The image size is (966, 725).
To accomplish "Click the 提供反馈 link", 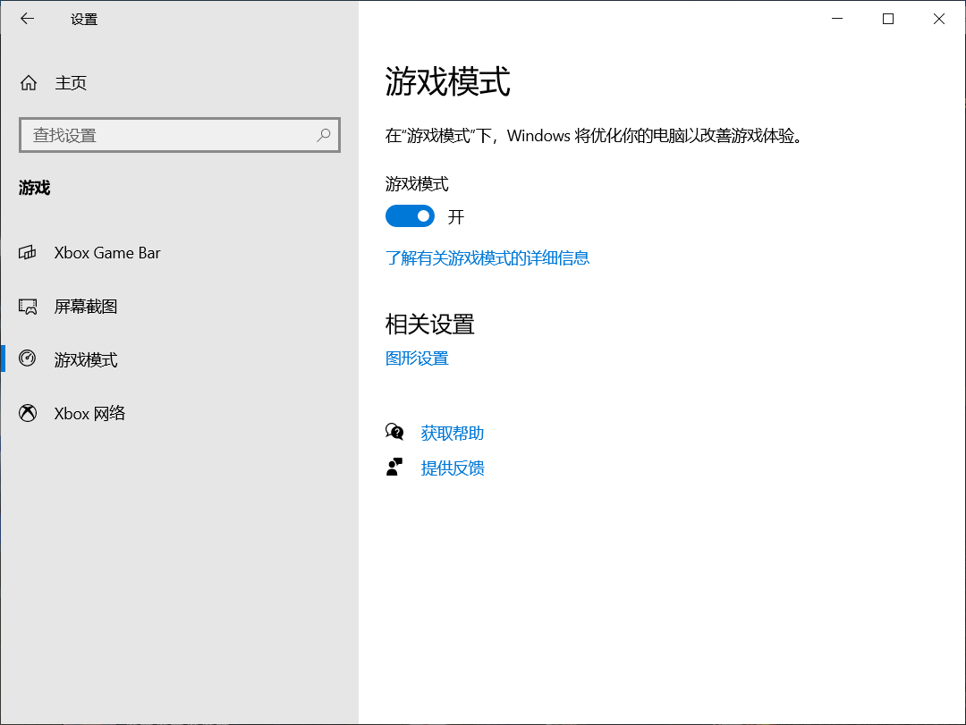I will (x=453, y=468).
